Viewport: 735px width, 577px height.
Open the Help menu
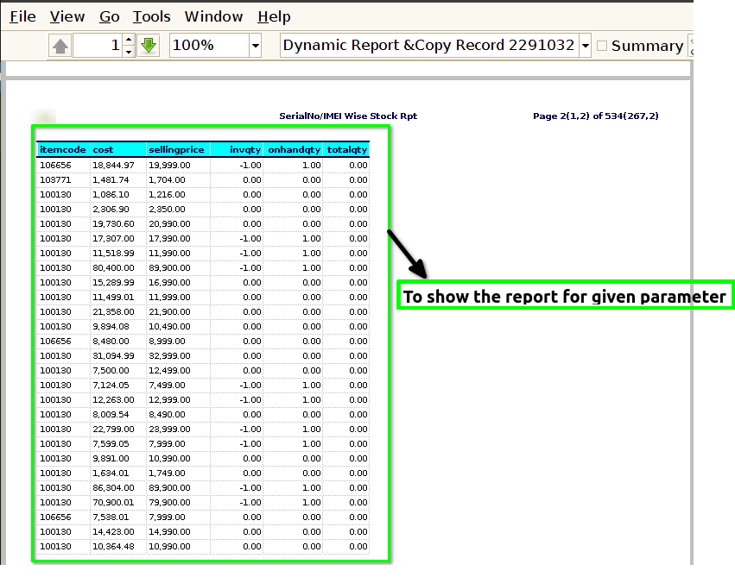274,17
